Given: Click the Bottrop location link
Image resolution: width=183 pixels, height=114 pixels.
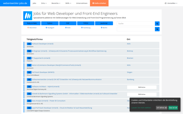Looking at the screenshot, I should pyautogui.click(x=130, y=51).
